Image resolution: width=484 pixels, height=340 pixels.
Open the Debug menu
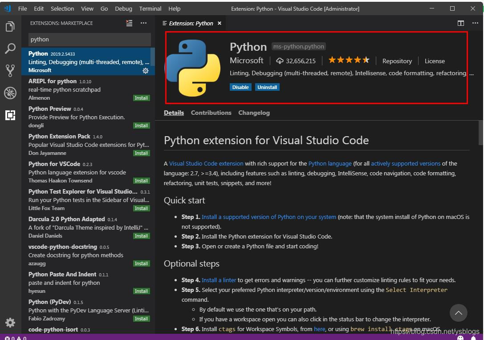click(123, 8)
